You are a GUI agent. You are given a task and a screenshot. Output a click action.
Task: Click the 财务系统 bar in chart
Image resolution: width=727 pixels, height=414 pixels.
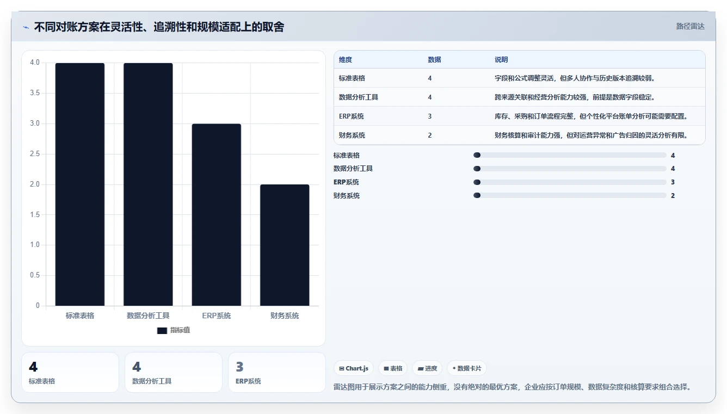285,245
